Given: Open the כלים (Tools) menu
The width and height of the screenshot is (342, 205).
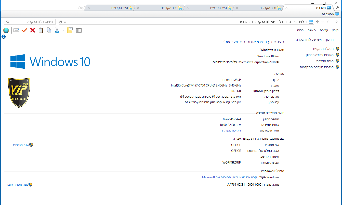Looking at the screenshot, I should click(300, 30).
